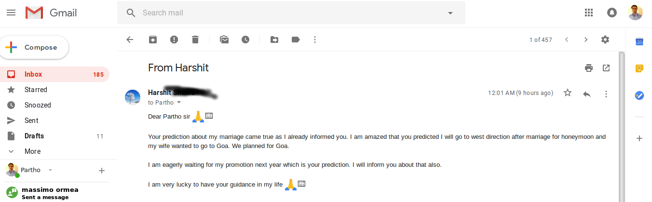
Task: Open the Google apps grid
Action: tap(588, 13)
